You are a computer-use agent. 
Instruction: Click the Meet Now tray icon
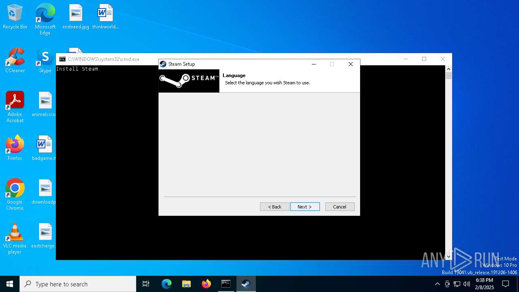pos(447,284)
